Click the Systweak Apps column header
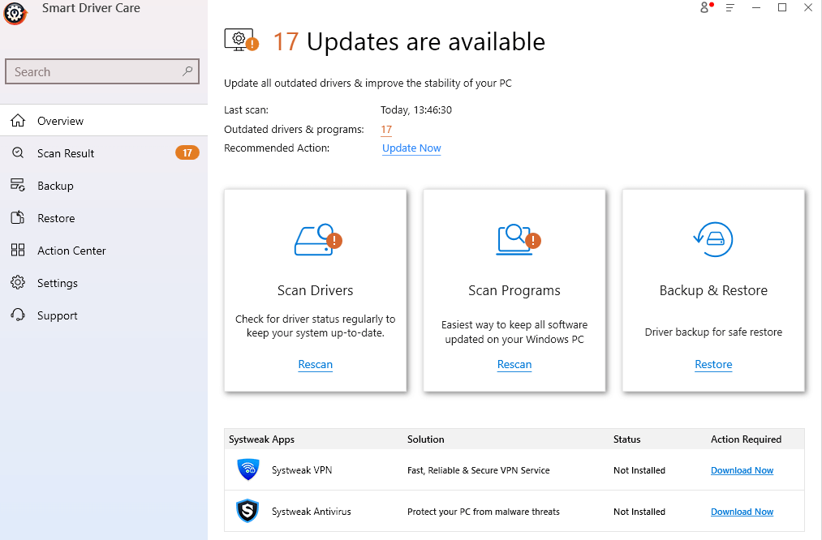The image size is (822, 540). [x=261, y=439]
